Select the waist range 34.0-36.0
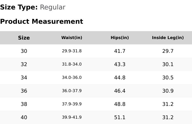The height and width of the screenshot is (124, 192). [x=72, y=78]
